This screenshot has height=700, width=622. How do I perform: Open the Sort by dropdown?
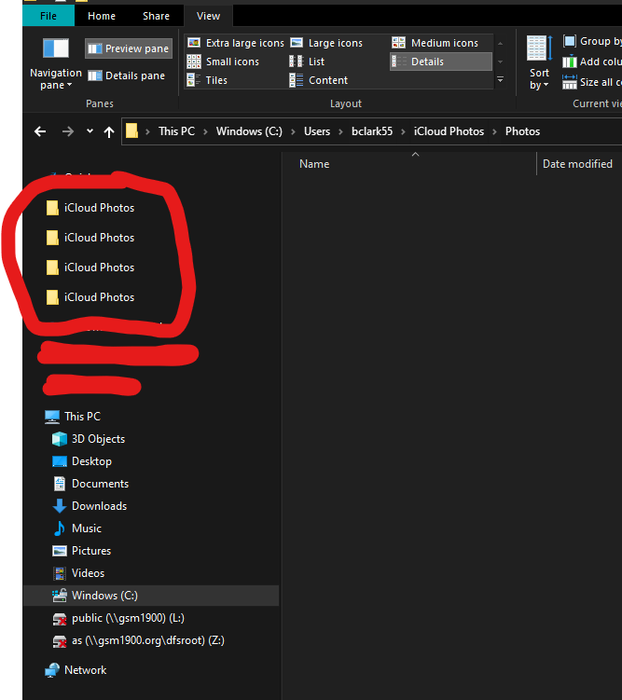point(539,63)
